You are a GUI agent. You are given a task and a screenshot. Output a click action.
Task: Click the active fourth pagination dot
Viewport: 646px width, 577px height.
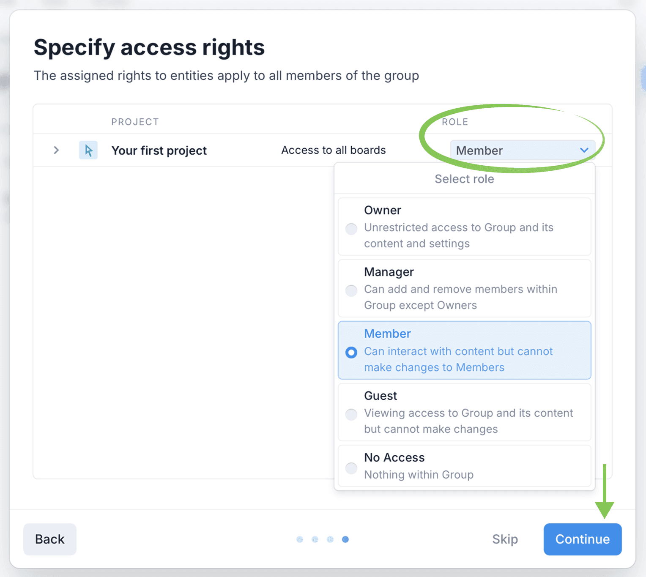point(345,539)
